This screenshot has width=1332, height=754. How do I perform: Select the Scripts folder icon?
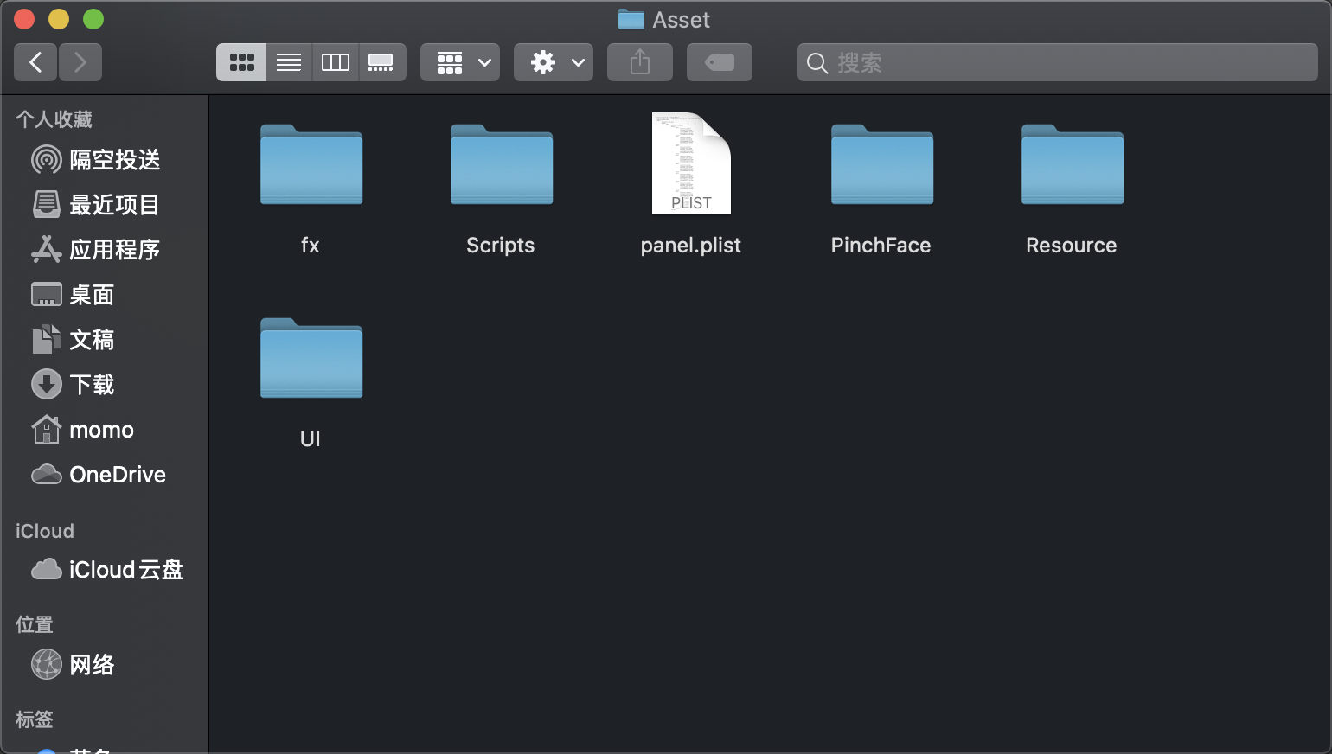click(x=502, y=164)
